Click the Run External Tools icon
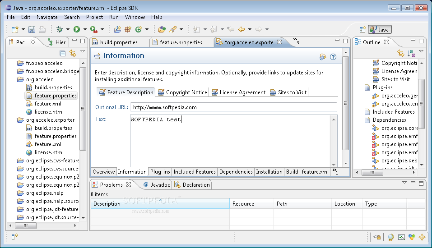This screenshot has width=432, height=248. 94,29
